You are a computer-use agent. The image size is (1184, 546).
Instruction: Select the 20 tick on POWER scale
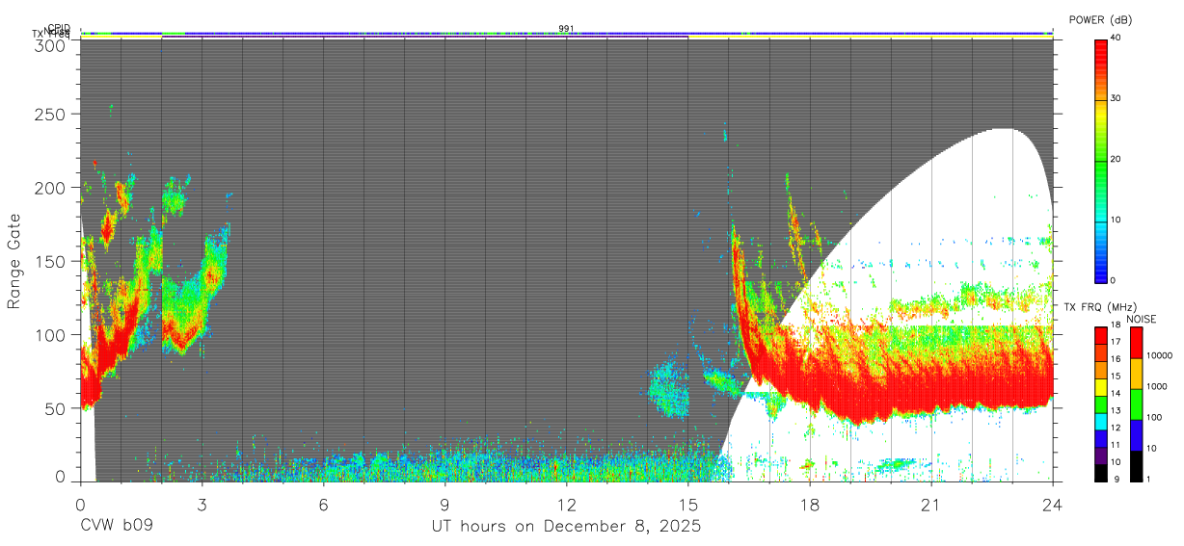coord(1116,159)
